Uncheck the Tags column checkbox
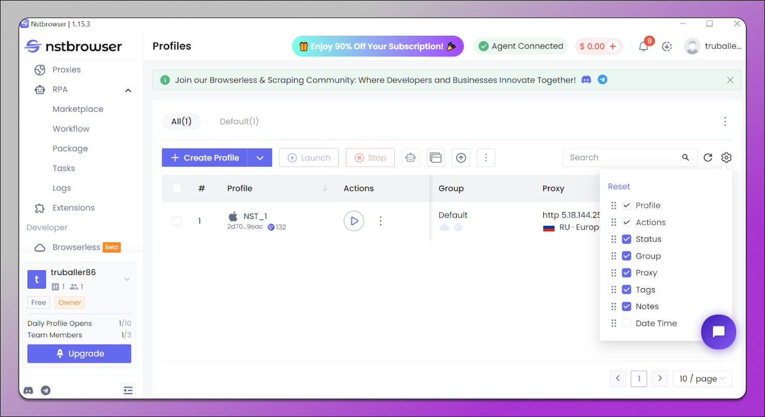Image resolution: width=765 pixels, height=417 pixels. [x=627, y=290]
